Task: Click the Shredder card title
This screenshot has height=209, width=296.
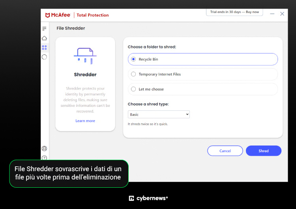Action: click(x=85, y=75)
